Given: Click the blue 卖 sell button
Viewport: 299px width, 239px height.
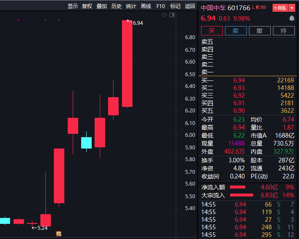Looking at the screenshot, I should coord(236,31).
